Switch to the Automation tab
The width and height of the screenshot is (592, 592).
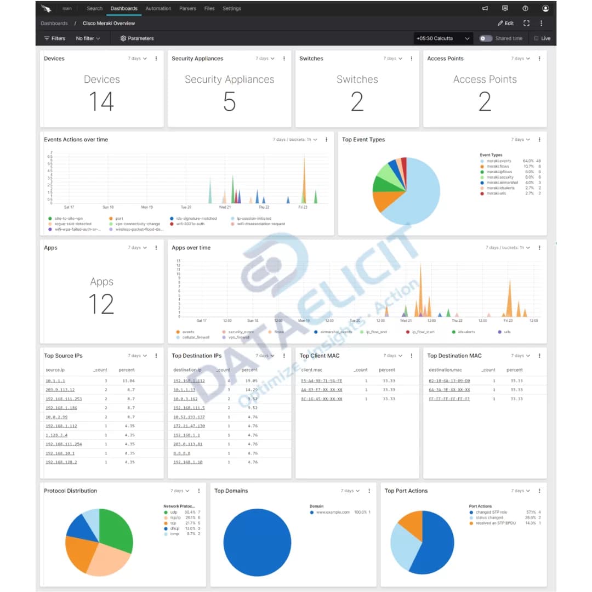(x=158, y=8)
